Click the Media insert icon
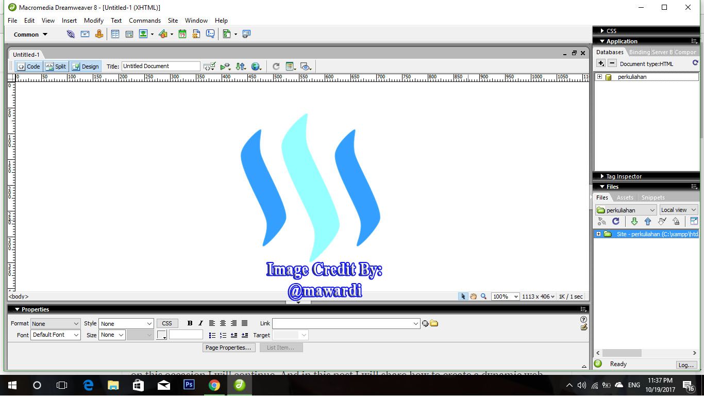 click(x=163, y=34)
